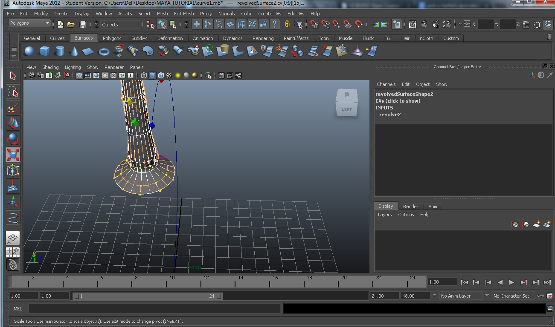This screenshot has height=327, width=555.
Task: Toggle snap to points magnet
Action: tap(337, 24)
